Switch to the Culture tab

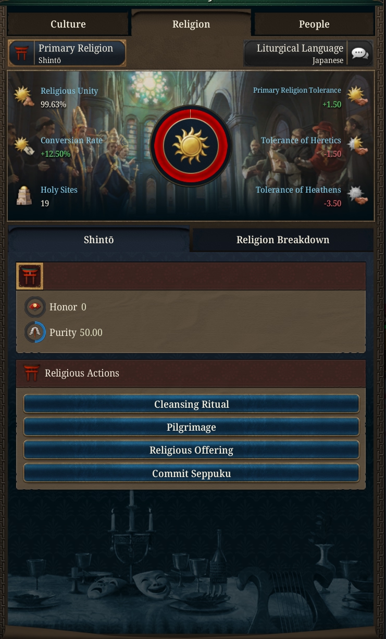[x=68, y=24]
